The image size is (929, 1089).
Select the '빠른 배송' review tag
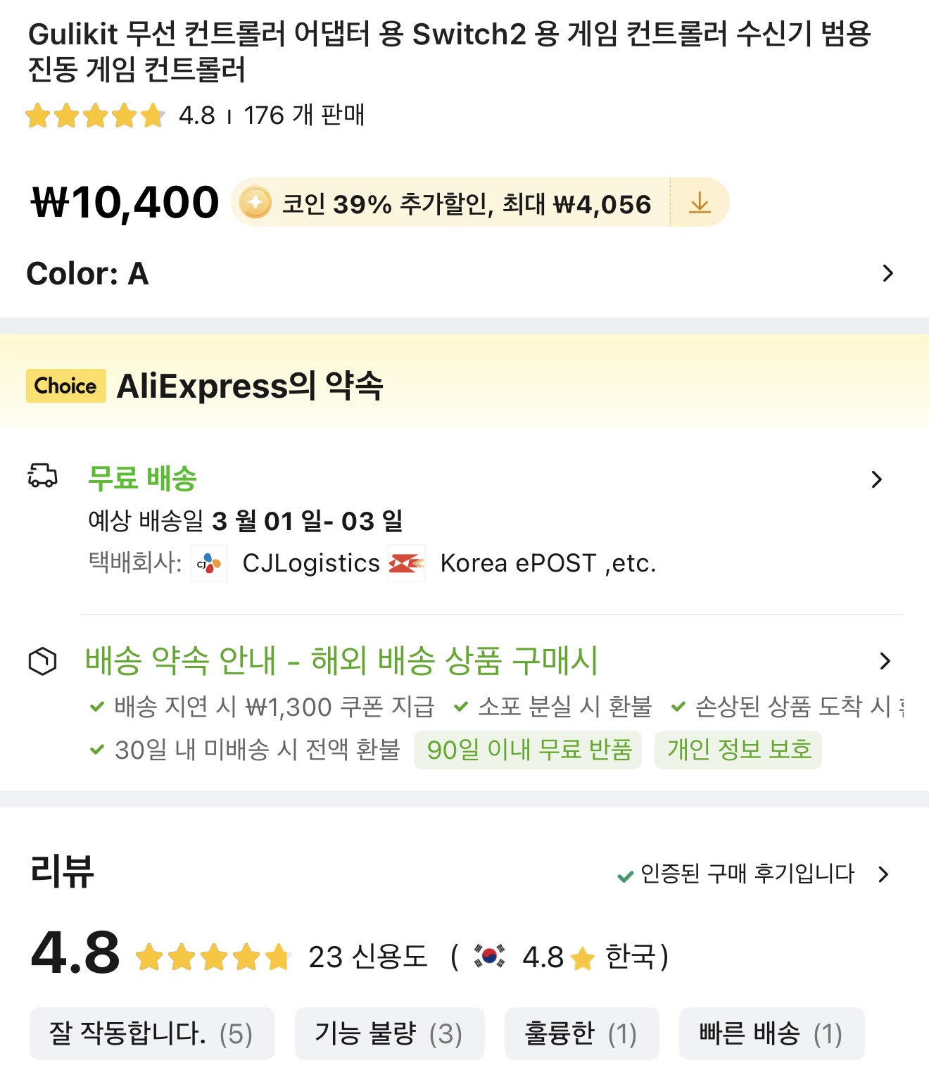point(771,1033)
